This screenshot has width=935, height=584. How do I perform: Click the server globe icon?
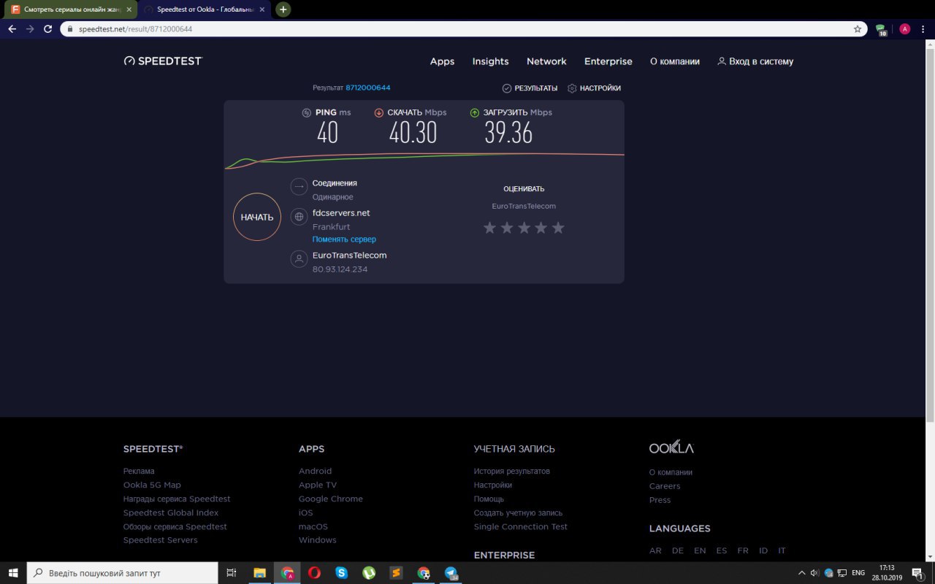click(299, 217)
